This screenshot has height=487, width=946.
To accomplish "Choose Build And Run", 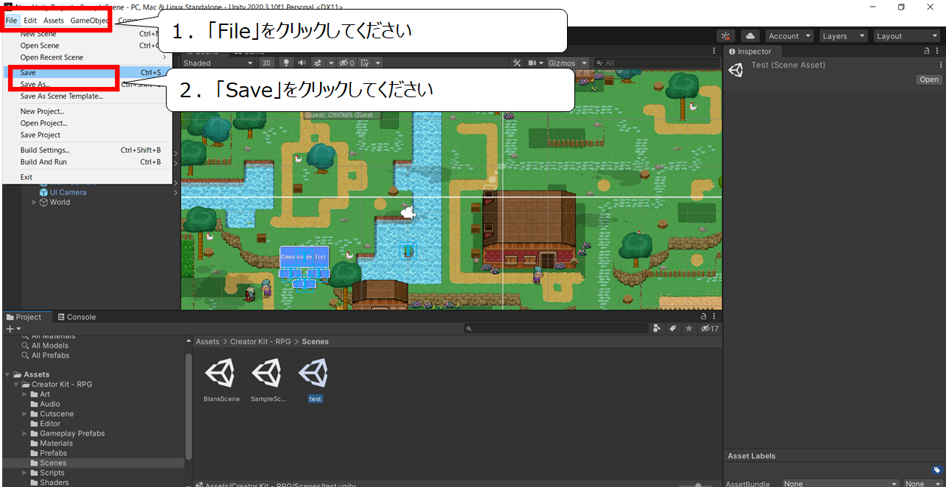I will (x=87, y=162).
